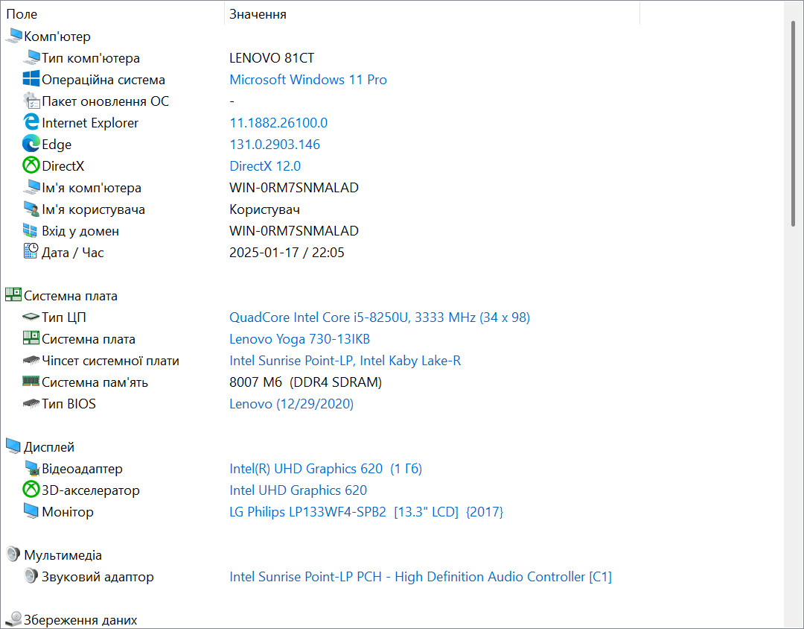Image resolution: width=804 pixels, height=629 pixels.
Task: Select WIN-0RM7SNMALAD in Вхід у домен row
Action: point(294,231)
